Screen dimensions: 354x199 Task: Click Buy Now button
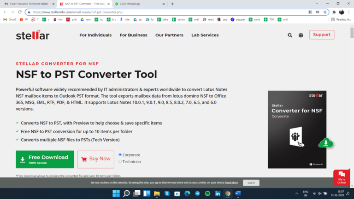[95, 159]
